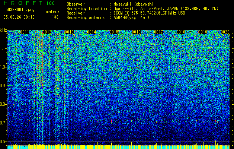
Task: Select the 0019 time marker
Action: (203, 32)
